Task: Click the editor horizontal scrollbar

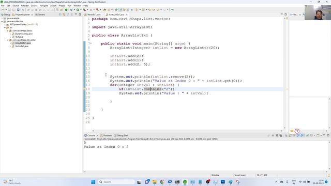Action: click(x=187, y=131)
